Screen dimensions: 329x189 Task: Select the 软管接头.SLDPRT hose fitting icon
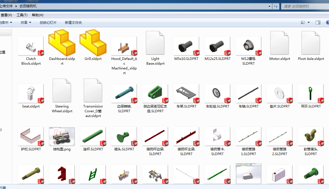click(x=311, y=136)
